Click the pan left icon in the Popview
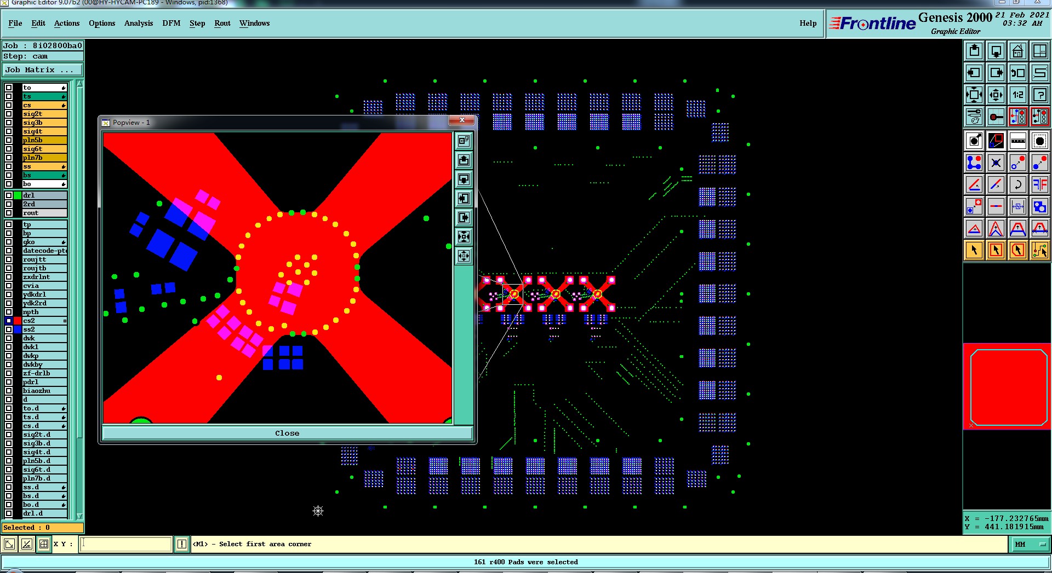Image resolution: width=1052 pixels, height=573 pixels. click(464, 198)
